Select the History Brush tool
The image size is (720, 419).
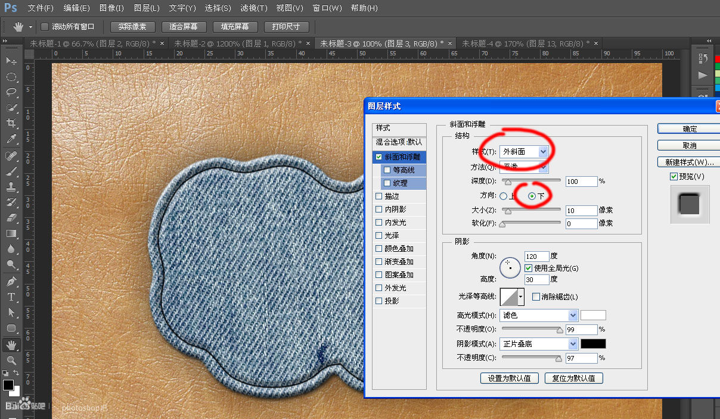11,202
